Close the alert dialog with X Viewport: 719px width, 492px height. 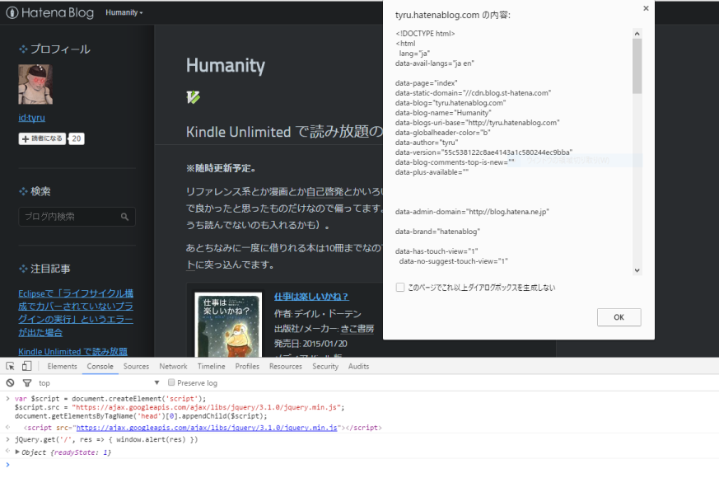[x=646, y=8]
